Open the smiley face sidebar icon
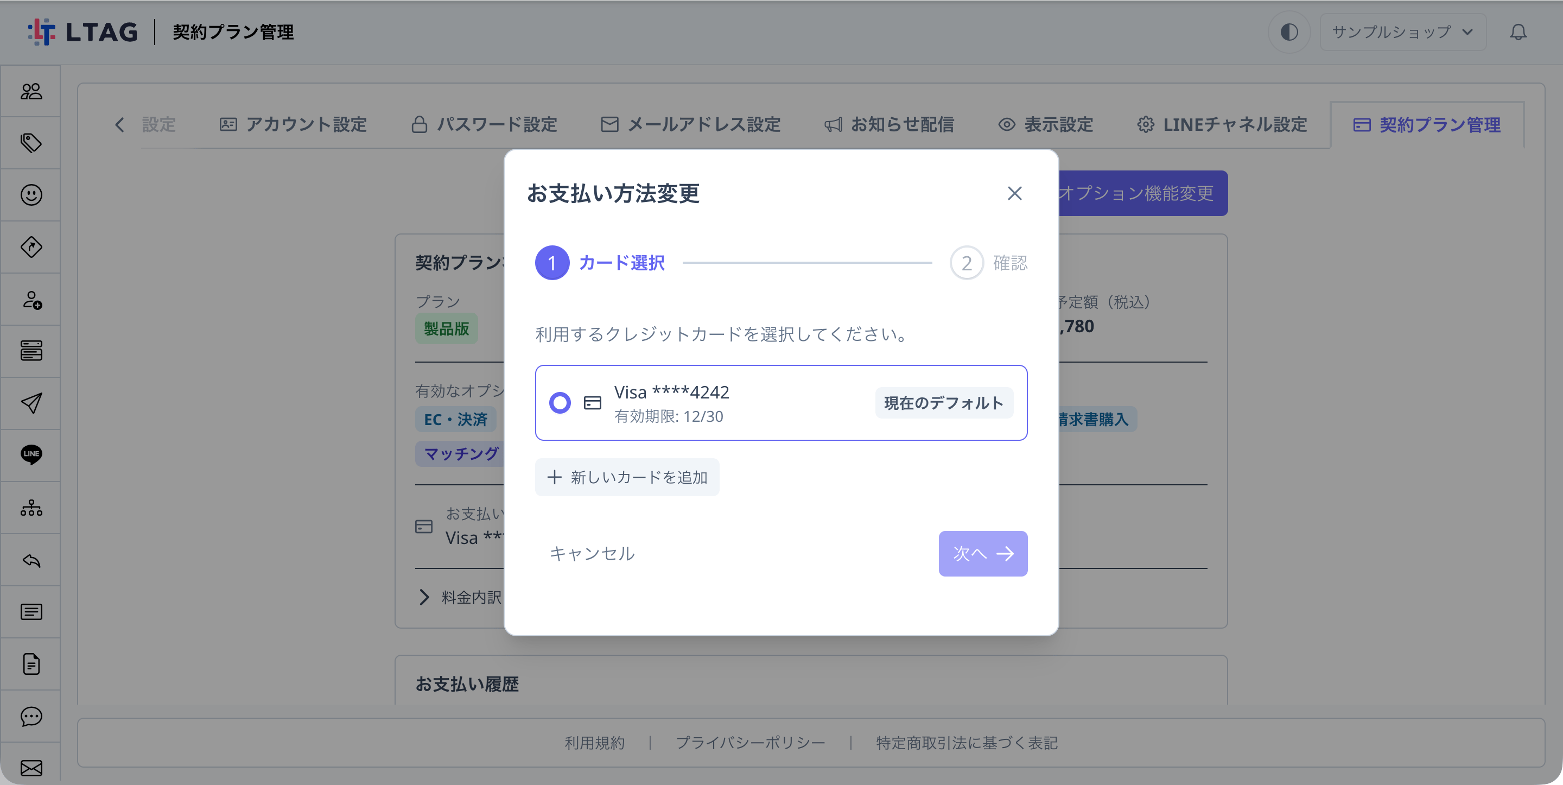 (x=31, y=195)
